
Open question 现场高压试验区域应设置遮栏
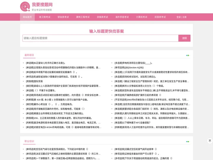[x=63, y=95]
